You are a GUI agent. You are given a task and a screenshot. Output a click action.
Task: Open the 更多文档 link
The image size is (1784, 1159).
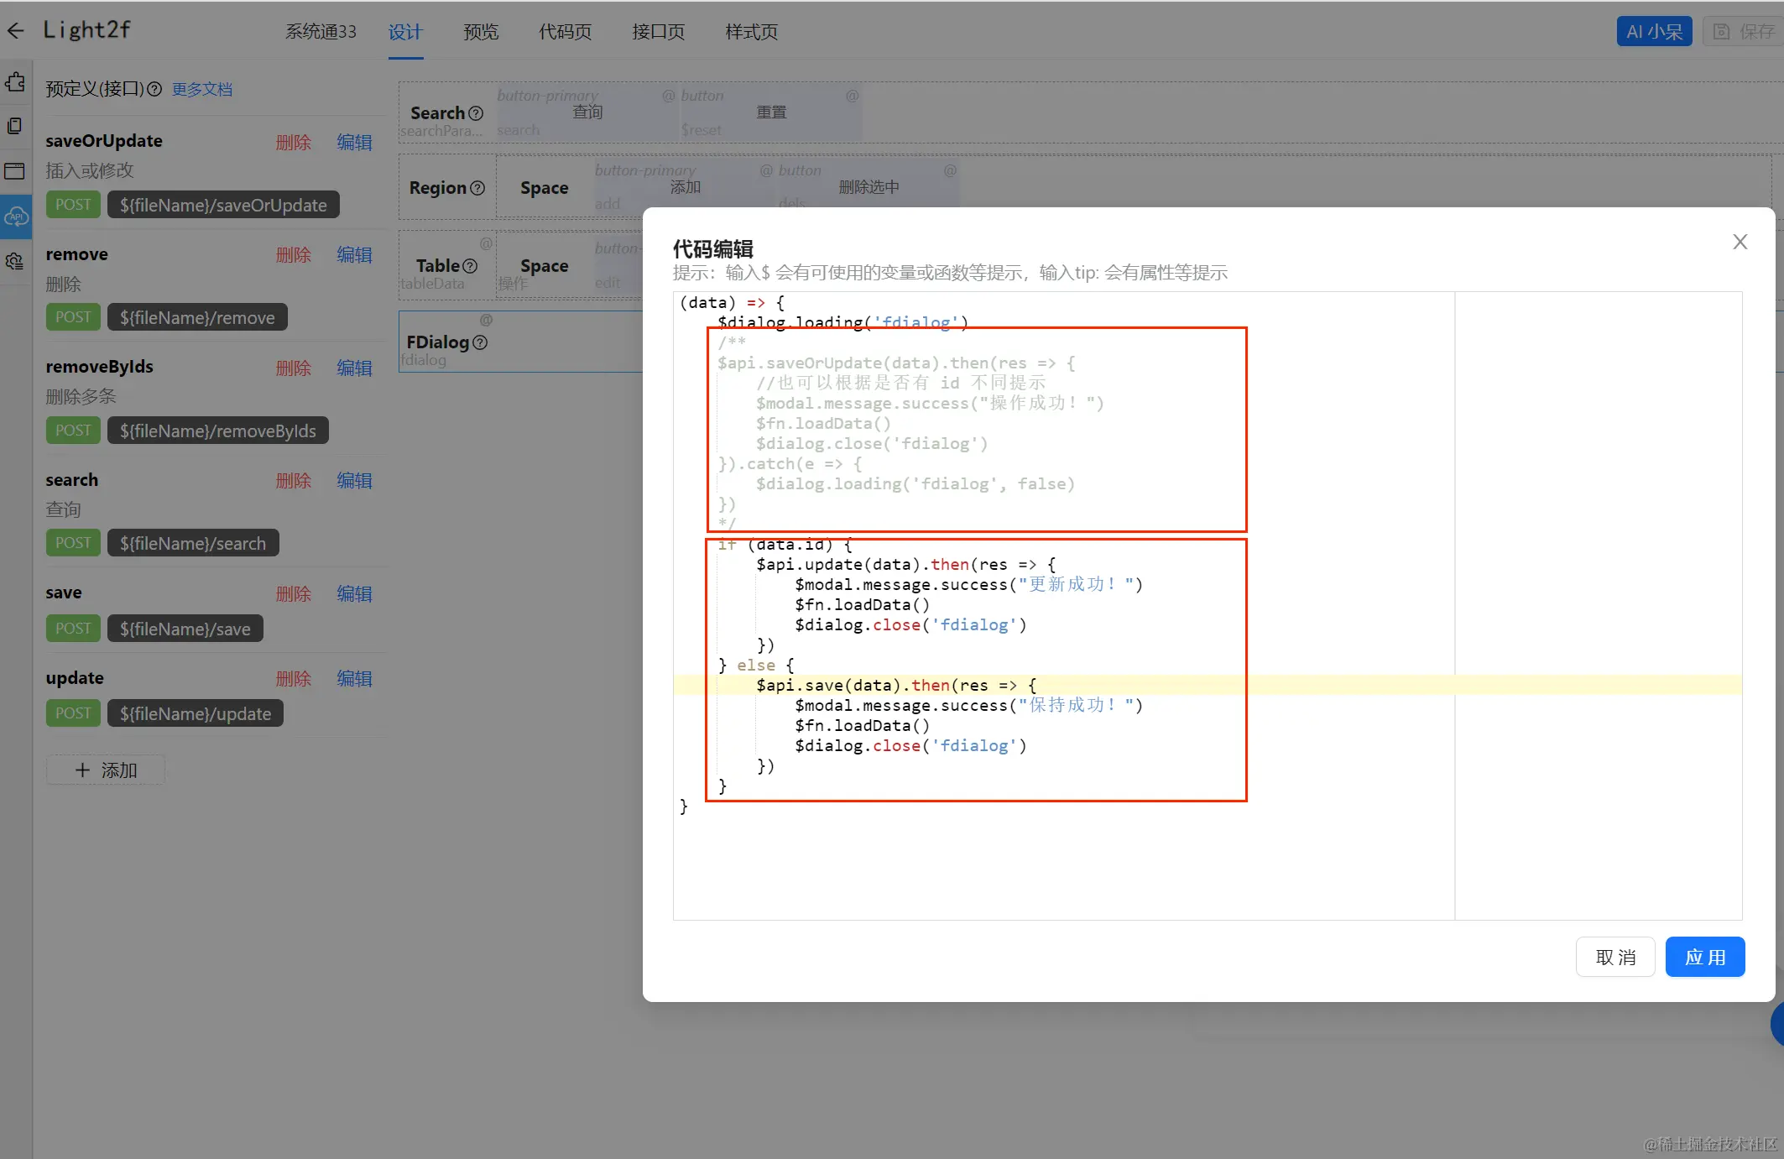202,89
